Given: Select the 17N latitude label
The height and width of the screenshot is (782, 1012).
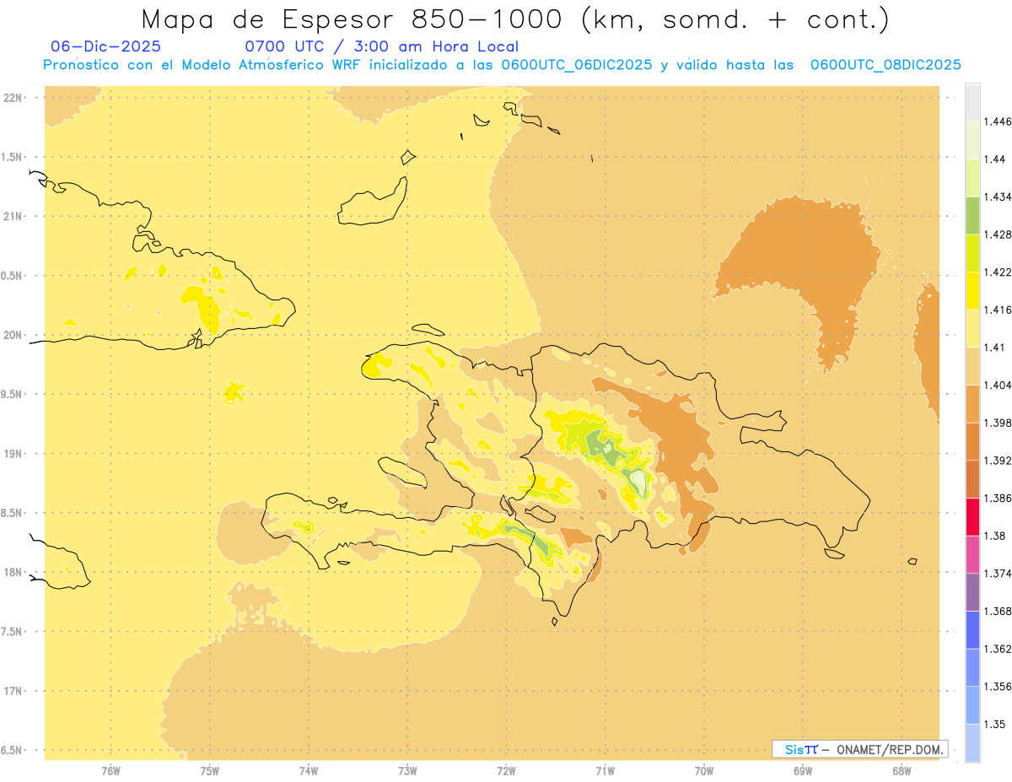Looking at the screenshot, I should [x=12, y=691].
